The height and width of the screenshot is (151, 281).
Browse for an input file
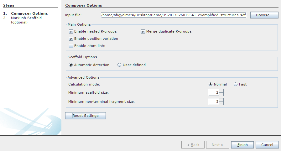pyautogui.click(x=264, y=15)
